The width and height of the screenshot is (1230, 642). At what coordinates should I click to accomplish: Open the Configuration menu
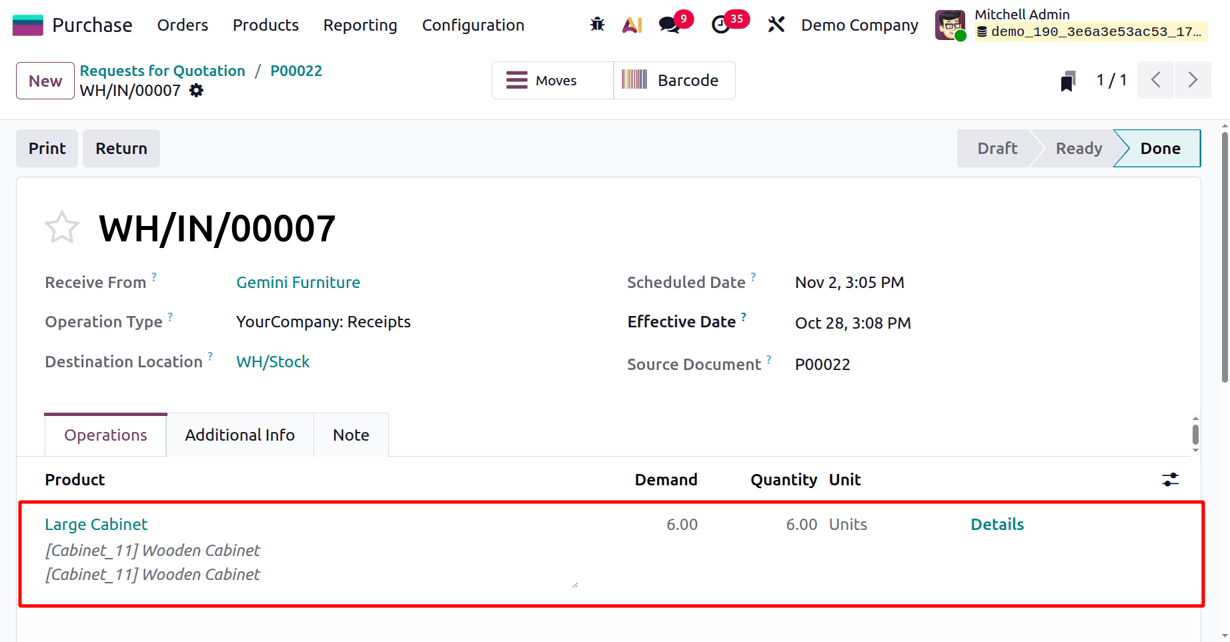(472, 25)
